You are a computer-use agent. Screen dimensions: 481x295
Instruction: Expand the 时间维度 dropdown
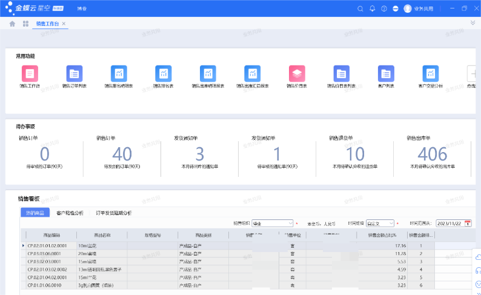(x=391, y=223)
